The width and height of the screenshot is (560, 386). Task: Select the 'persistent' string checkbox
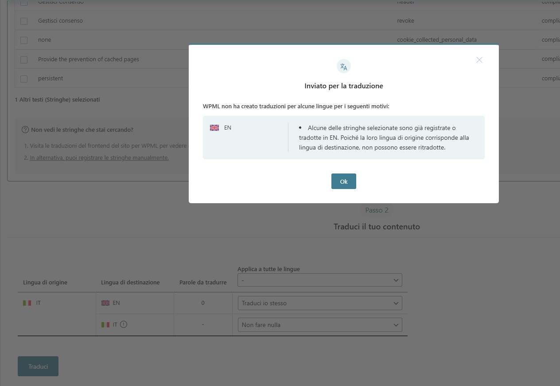(x=24, y=79)
